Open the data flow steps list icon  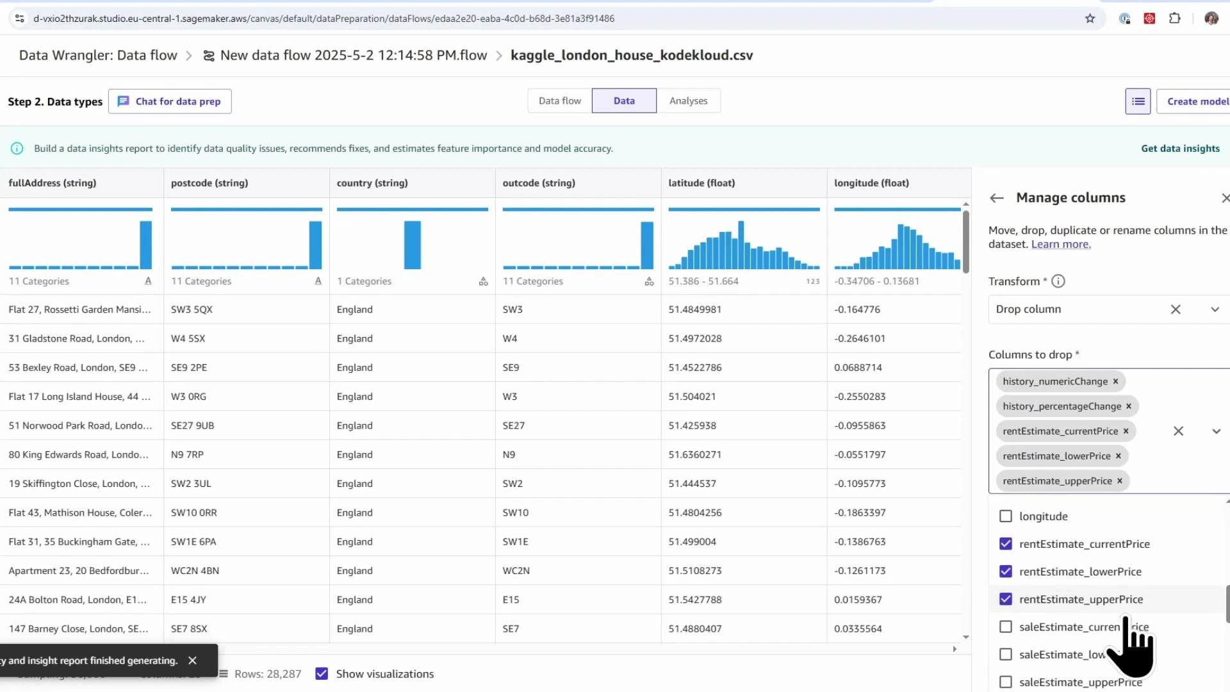click(x=1137, y=101)
